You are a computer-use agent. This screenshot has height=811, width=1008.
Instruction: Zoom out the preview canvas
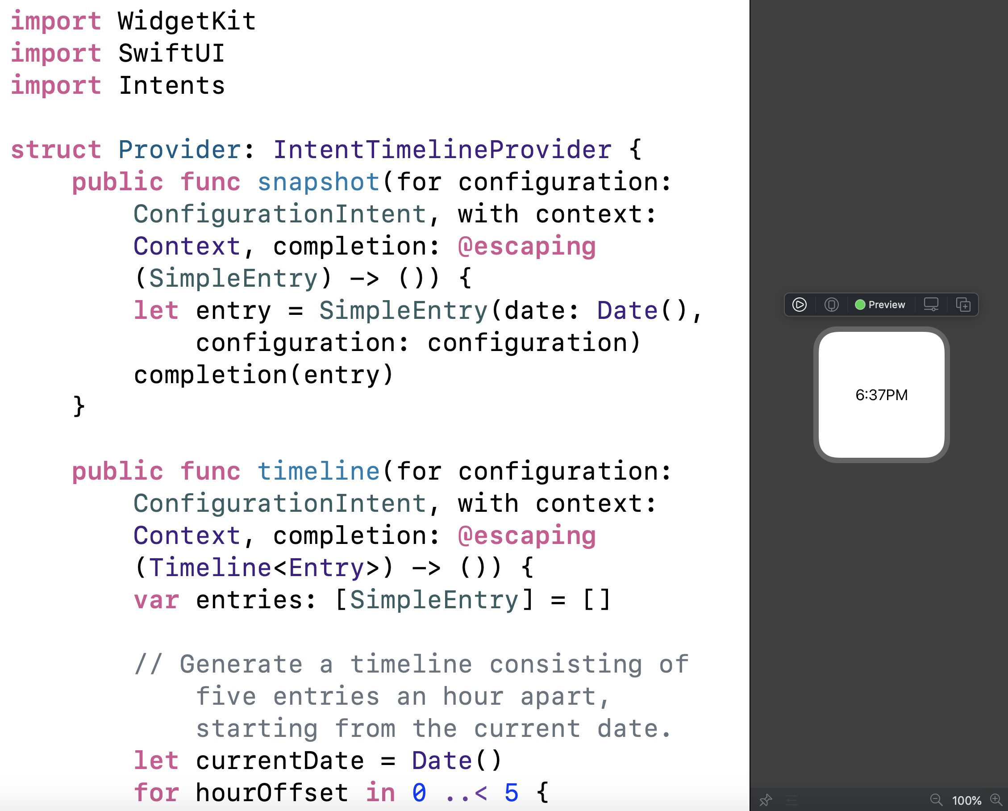click(936, 800)
